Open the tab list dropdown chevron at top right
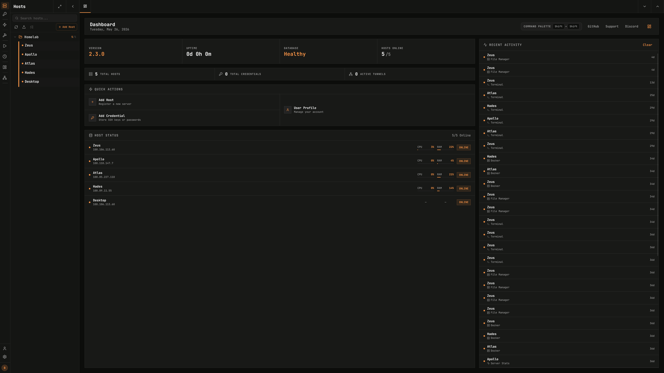664x373 pixels. point(644,6)
